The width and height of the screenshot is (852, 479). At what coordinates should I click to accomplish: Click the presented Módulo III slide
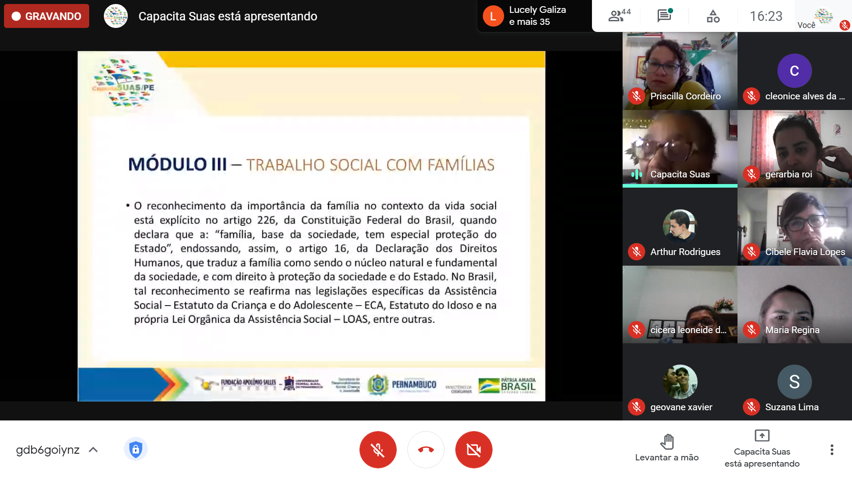[311, 226]
